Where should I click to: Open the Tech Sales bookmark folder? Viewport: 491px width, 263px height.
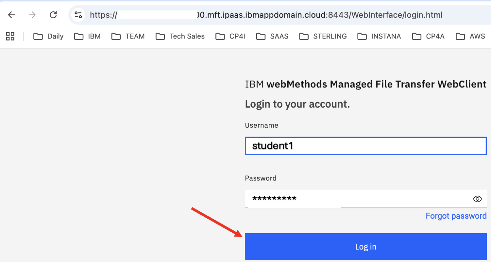tap(180, 36)
